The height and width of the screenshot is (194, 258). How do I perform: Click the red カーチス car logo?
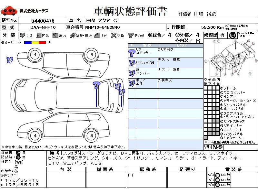(x=9, y=11)
